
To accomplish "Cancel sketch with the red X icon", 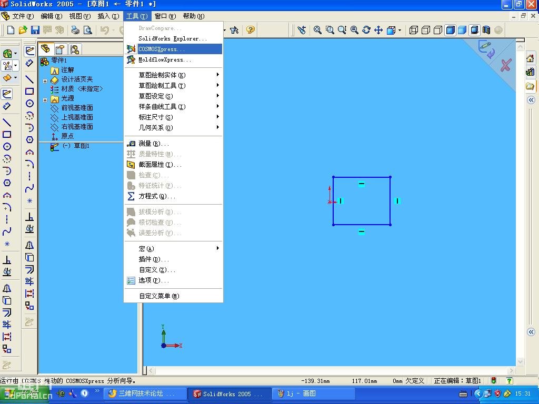I will [506, 65].
